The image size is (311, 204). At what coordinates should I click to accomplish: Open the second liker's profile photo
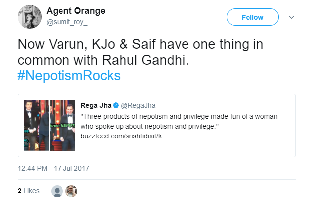coord(72,191)
